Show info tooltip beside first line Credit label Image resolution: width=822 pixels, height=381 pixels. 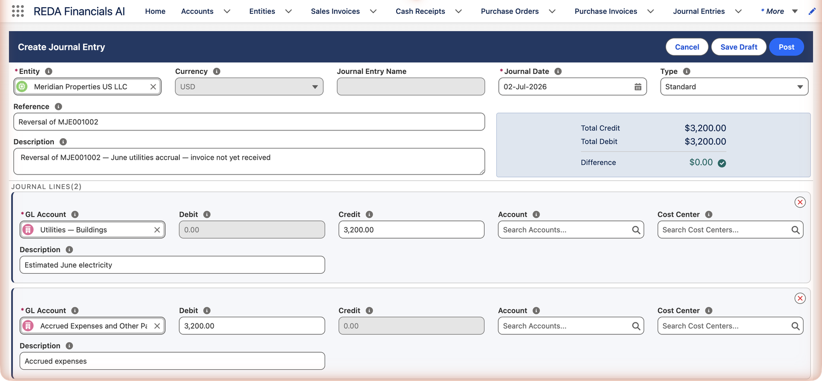369,215
